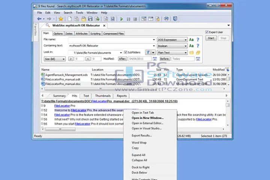Viewport: 270px width, 180px height.
Task: Click the Stop search square toolbar icon
Action: coord(135,19)
